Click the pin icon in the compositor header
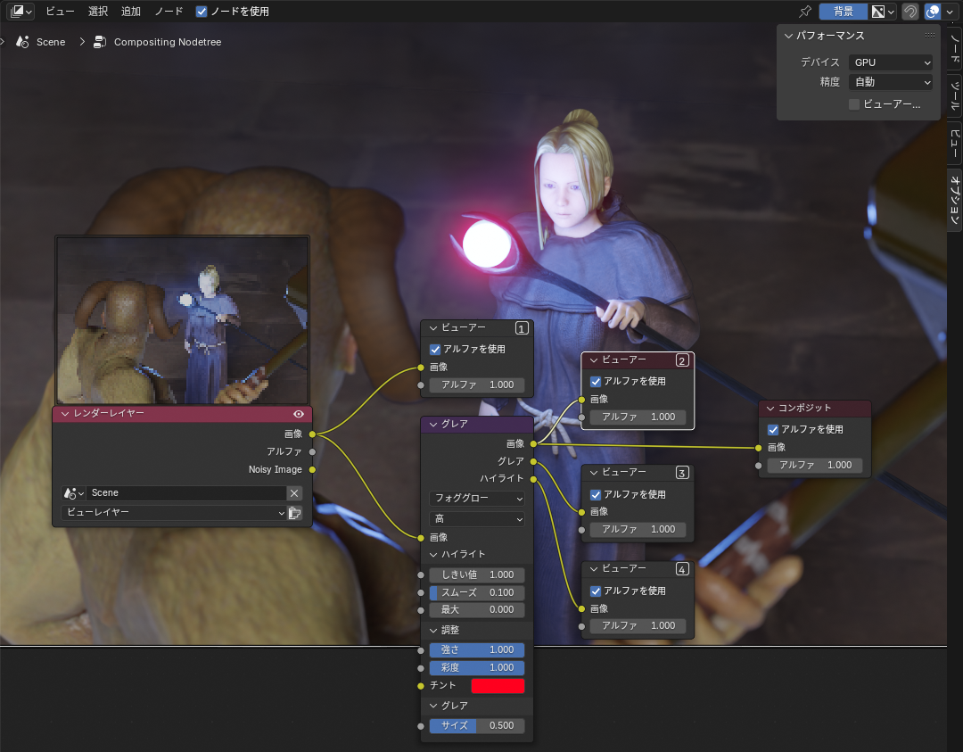 pos(804,11)
